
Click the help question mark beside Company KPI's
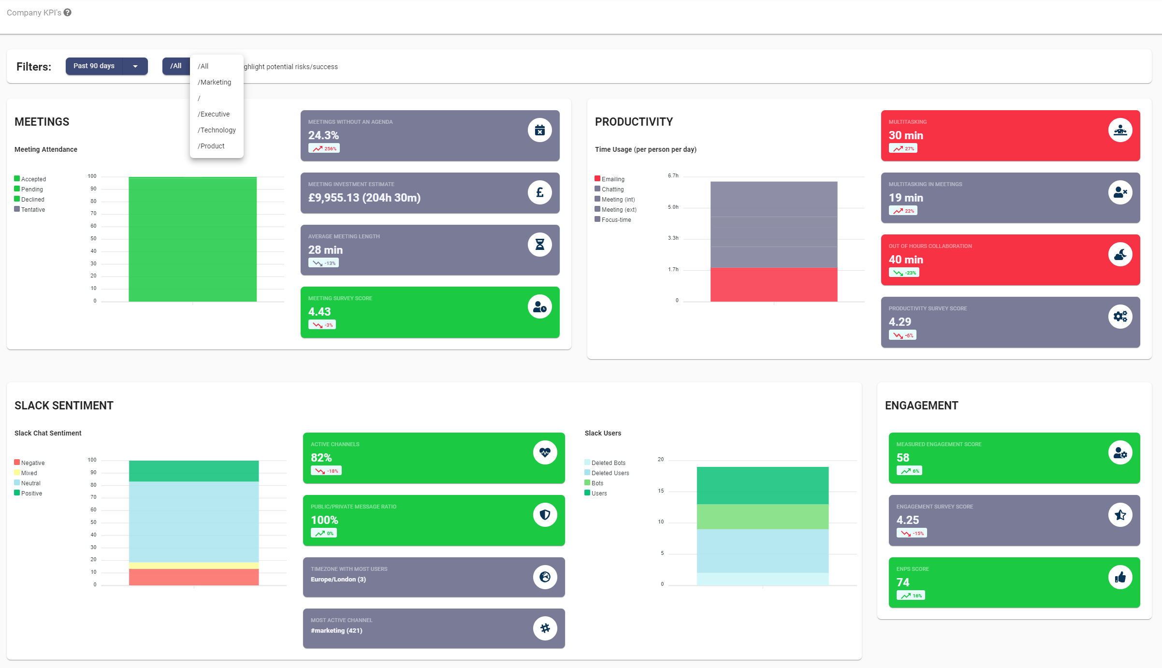tap(67, 12)
